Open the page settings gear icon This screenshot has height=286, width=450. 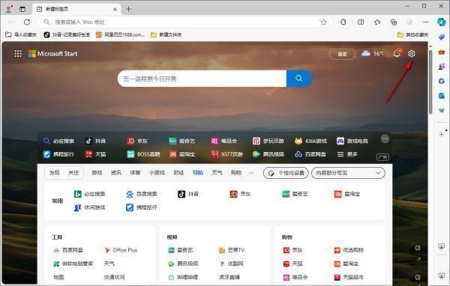411,54
